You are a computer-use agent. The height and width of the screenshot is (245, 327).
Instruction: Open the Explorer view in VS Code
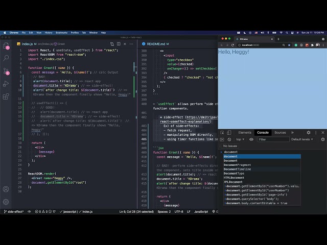point(6,45)
